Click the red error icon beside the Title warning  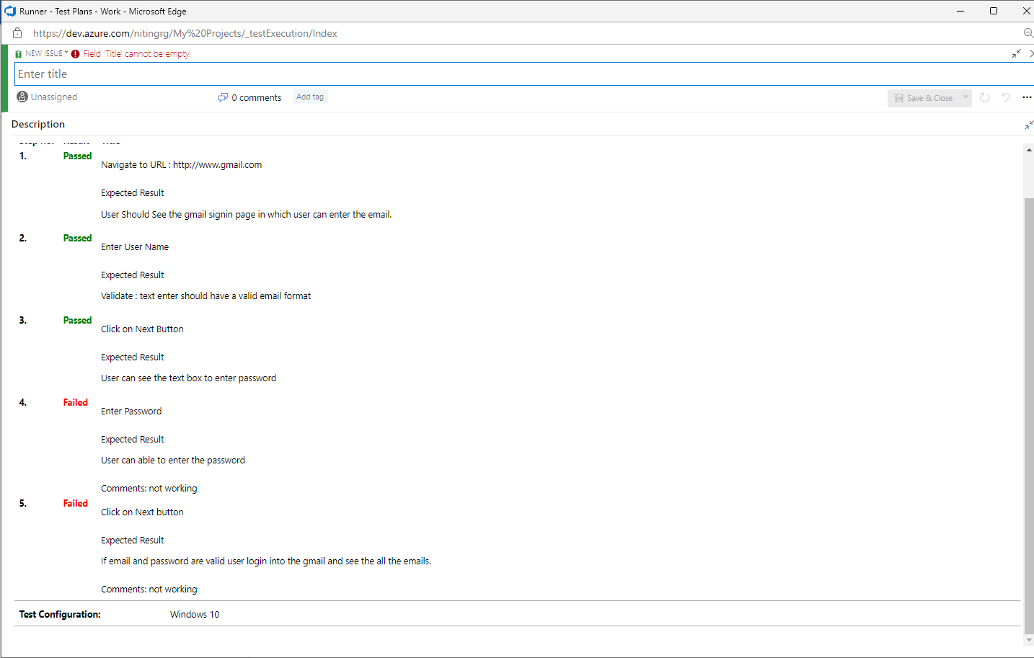pyautogui.click(x=75, y=53)
